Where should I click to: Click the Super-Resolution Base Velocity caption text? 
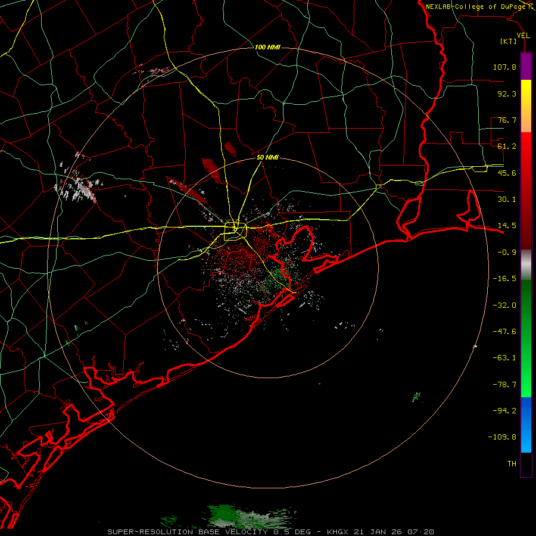pos(271,532)
